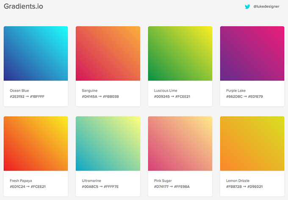Click hex codes #ED1C24 → #FCEE21

(x=28, y=186)
